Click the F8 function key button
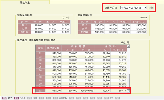 [x=85, y=98]
